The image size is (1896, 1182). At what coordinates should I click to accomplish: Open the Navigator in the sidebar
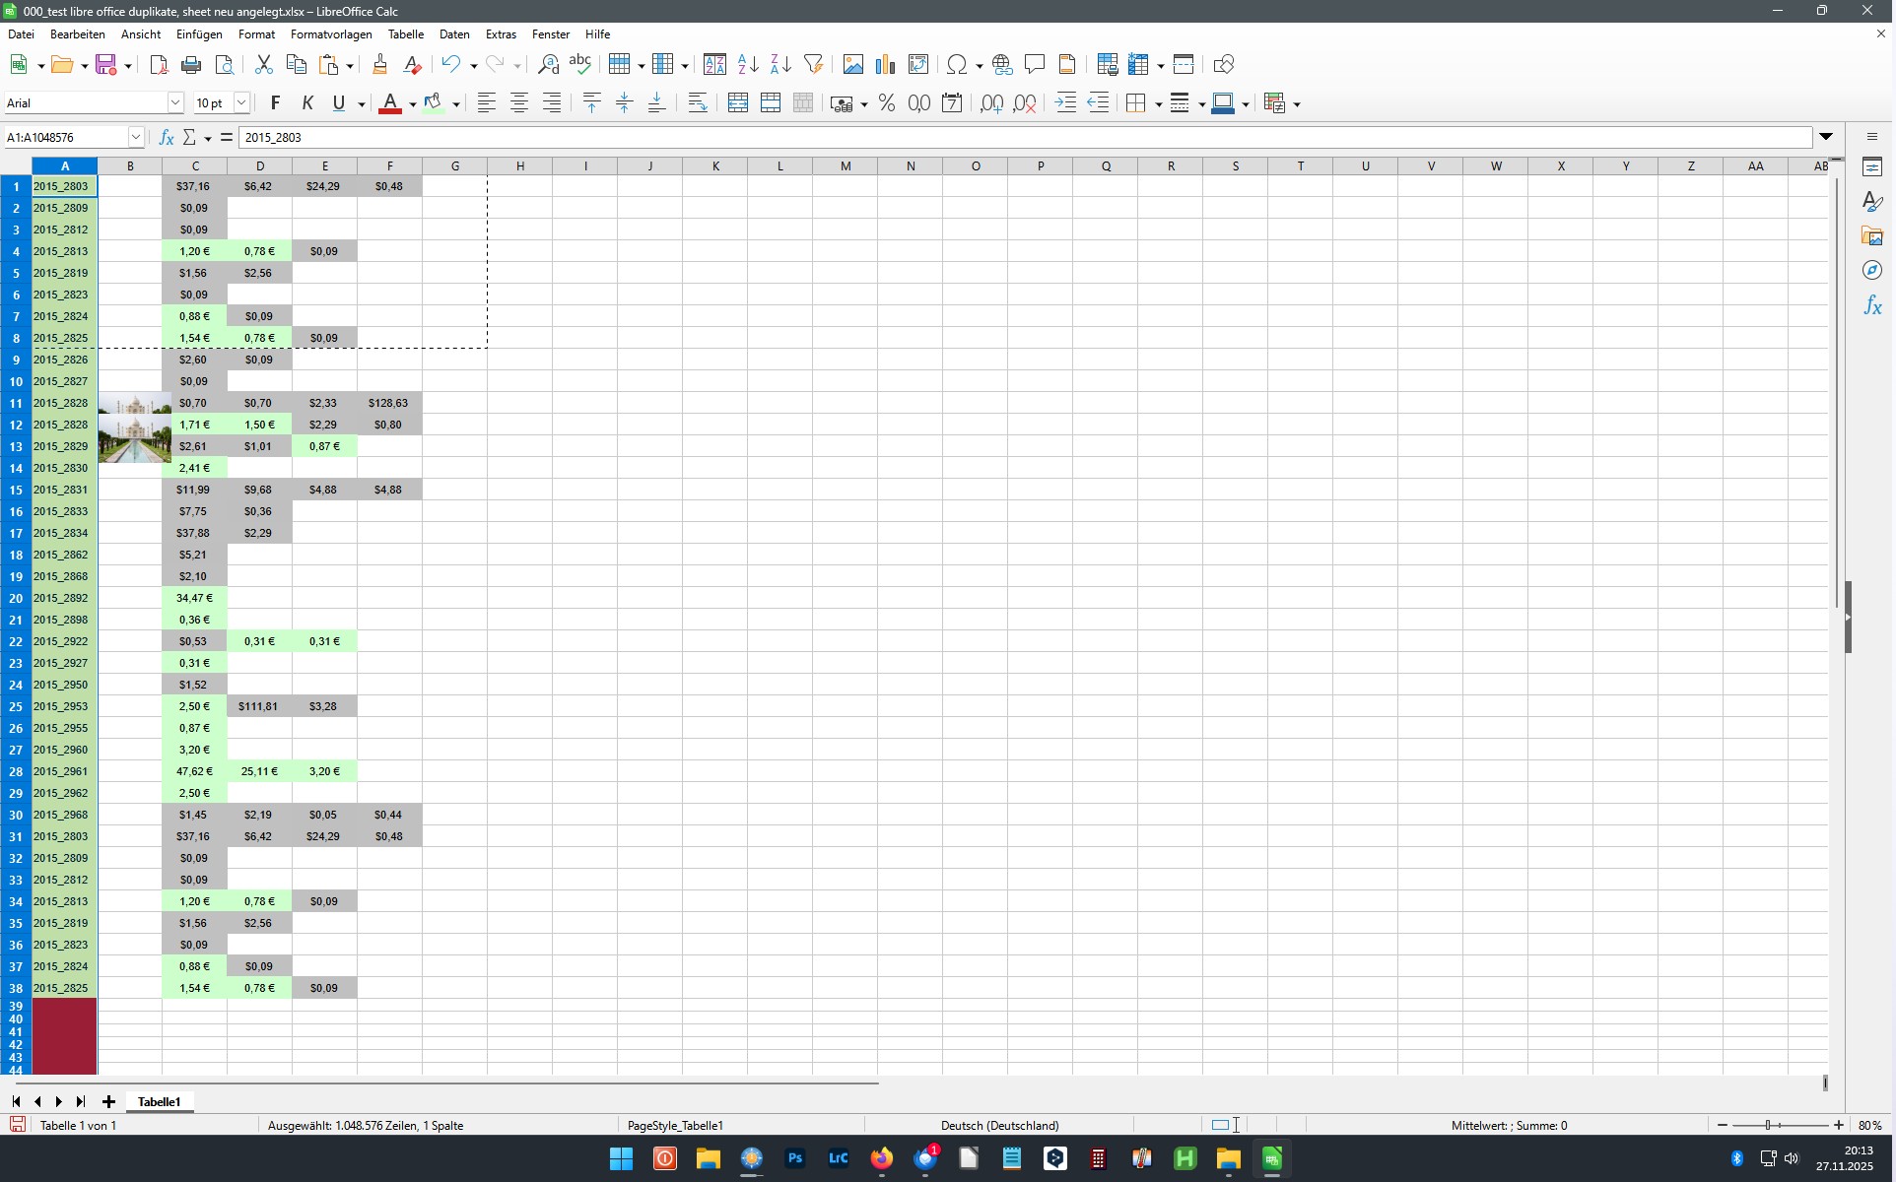(x=1873, y=270)
